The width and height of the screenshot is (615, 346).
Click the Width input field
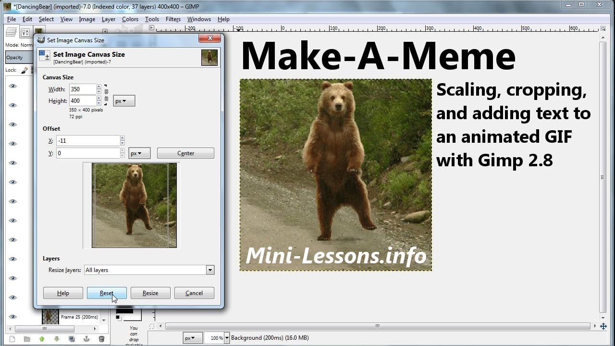tap(83, 89)
